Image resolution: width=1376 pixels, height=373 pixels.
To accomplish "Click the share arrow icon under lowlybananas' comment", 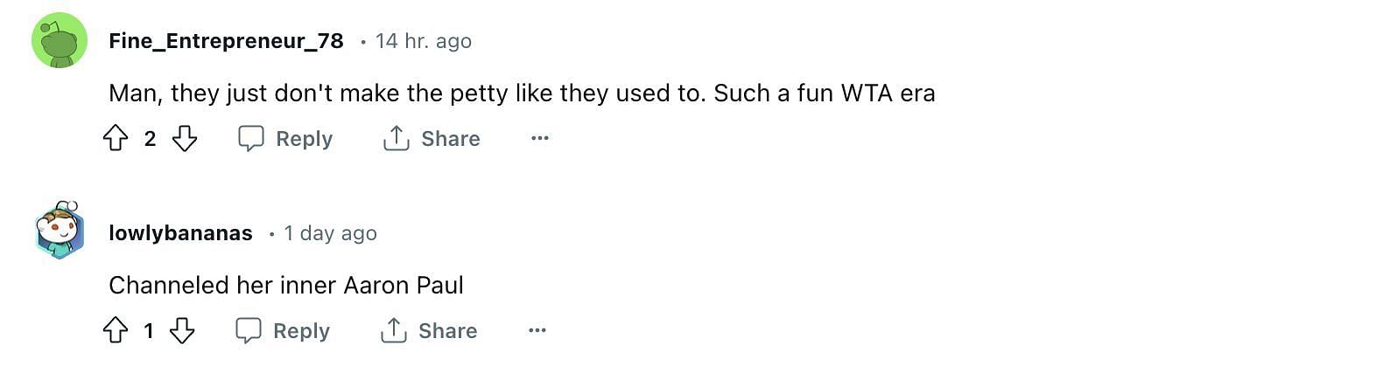I will pyautogui.click(x=393, y=330).
